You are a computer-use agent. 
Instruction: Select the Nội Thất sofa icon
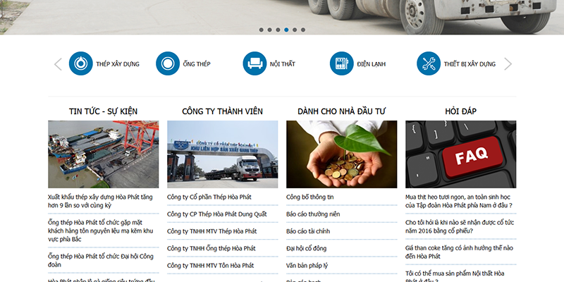tap(255, 64)
